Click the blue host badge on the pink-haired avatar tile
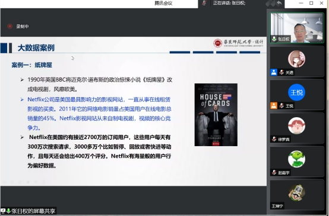This screenshot has height=216, width=329. 274,72
